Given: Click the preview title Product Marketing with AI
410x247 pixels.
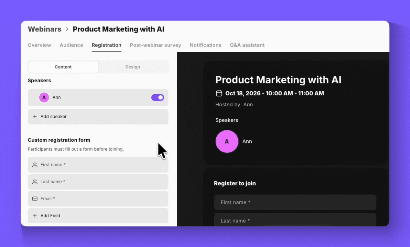Looking at the screenshot, I should pos(278,80).
